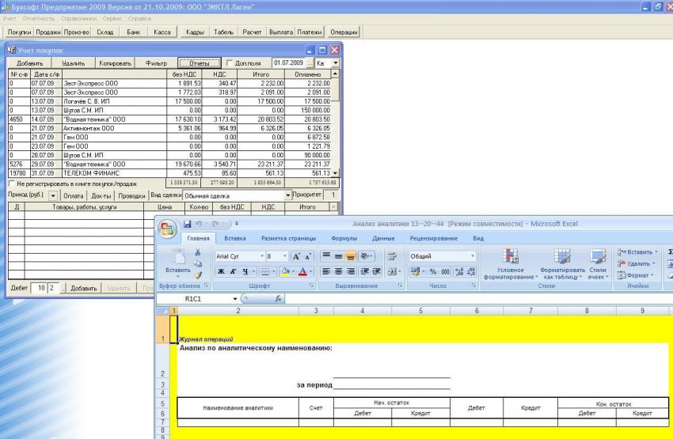Increase font size in Excel ribbon
This screenshot has height=439, width=673.
pyautogui.click(x=296, y=256)
